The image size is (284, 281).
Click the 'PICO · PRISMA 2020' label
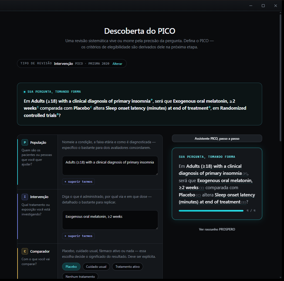click(92, 64)
